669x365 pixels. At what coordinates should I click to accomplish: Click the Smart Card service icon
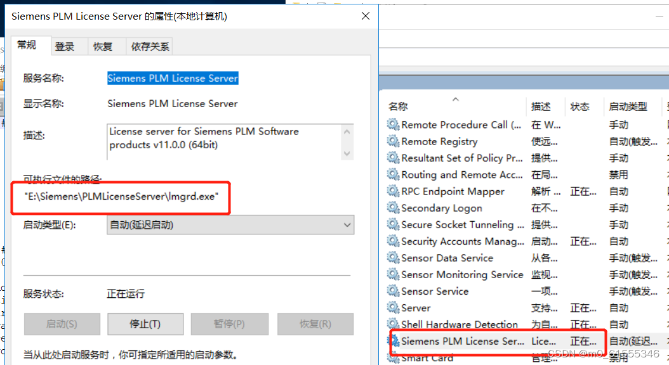click(x=392, y=357)
